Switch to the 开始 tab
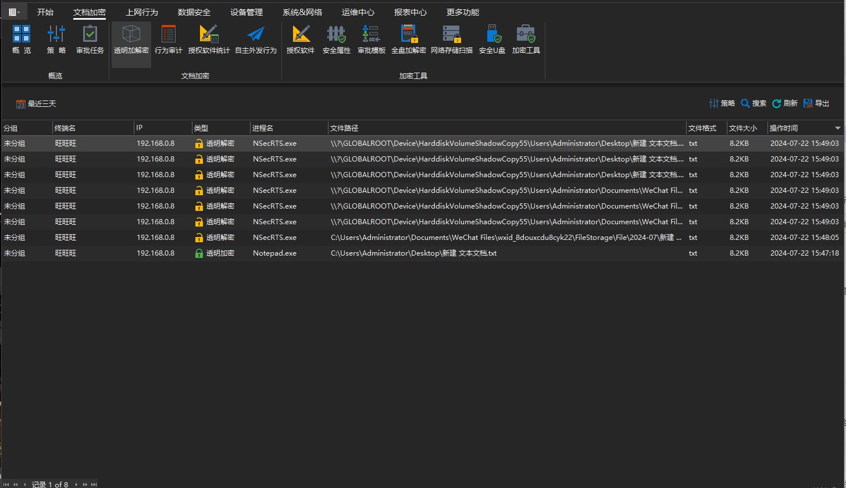Viewport: 846px width, 488px height. pos(45,12)
